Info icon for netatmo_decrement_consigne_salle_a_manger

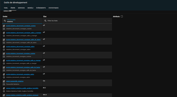[x=4, y=36]
